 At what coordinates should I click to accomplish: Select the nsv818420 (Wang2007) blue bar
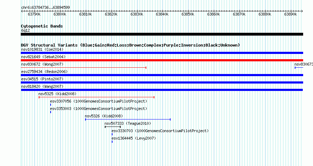[x=162, y=90]
